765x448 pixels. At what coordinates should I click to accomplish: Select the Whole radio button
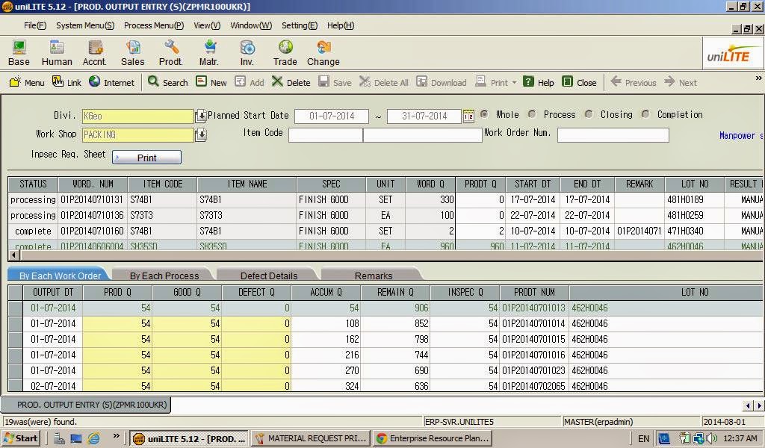tap(486, 114)
